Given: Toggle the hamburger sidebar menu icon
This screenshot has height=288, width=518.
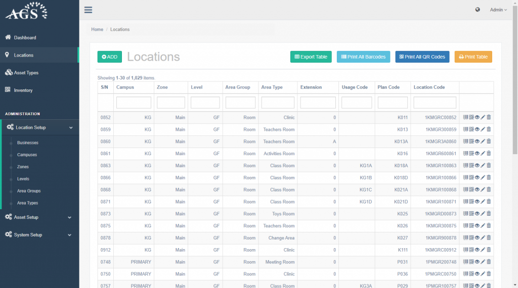Looking at the screenshot, I should pos(89,10).
